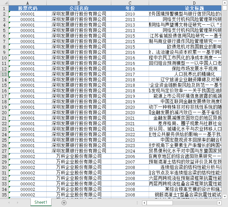Select year 2010 in row 2
This screenshot has width=228, height=207.
click(x=130, y=14)
